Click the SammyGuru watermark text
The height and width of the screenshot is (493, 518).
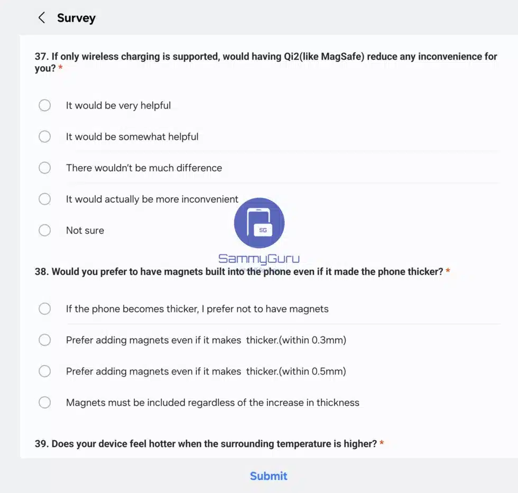[x=259, y=259]
